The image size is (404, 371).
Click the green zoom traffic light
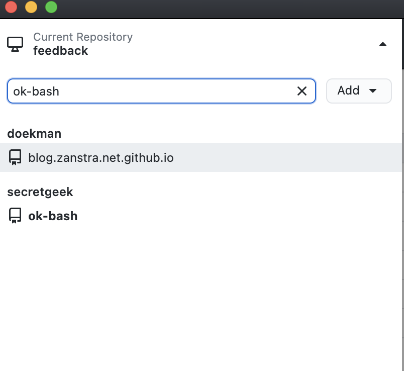coord(50,7)
